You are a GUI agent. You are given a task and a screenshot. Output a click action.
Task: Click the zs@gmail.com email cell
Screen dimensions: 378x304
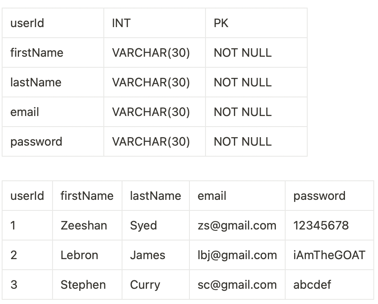(237, 225)
